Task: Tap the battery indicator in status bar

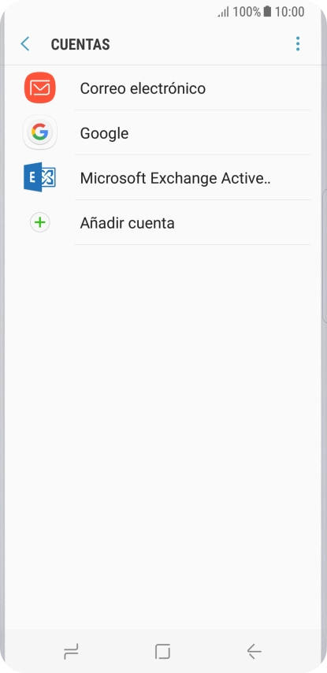Action: coord(267,12)
